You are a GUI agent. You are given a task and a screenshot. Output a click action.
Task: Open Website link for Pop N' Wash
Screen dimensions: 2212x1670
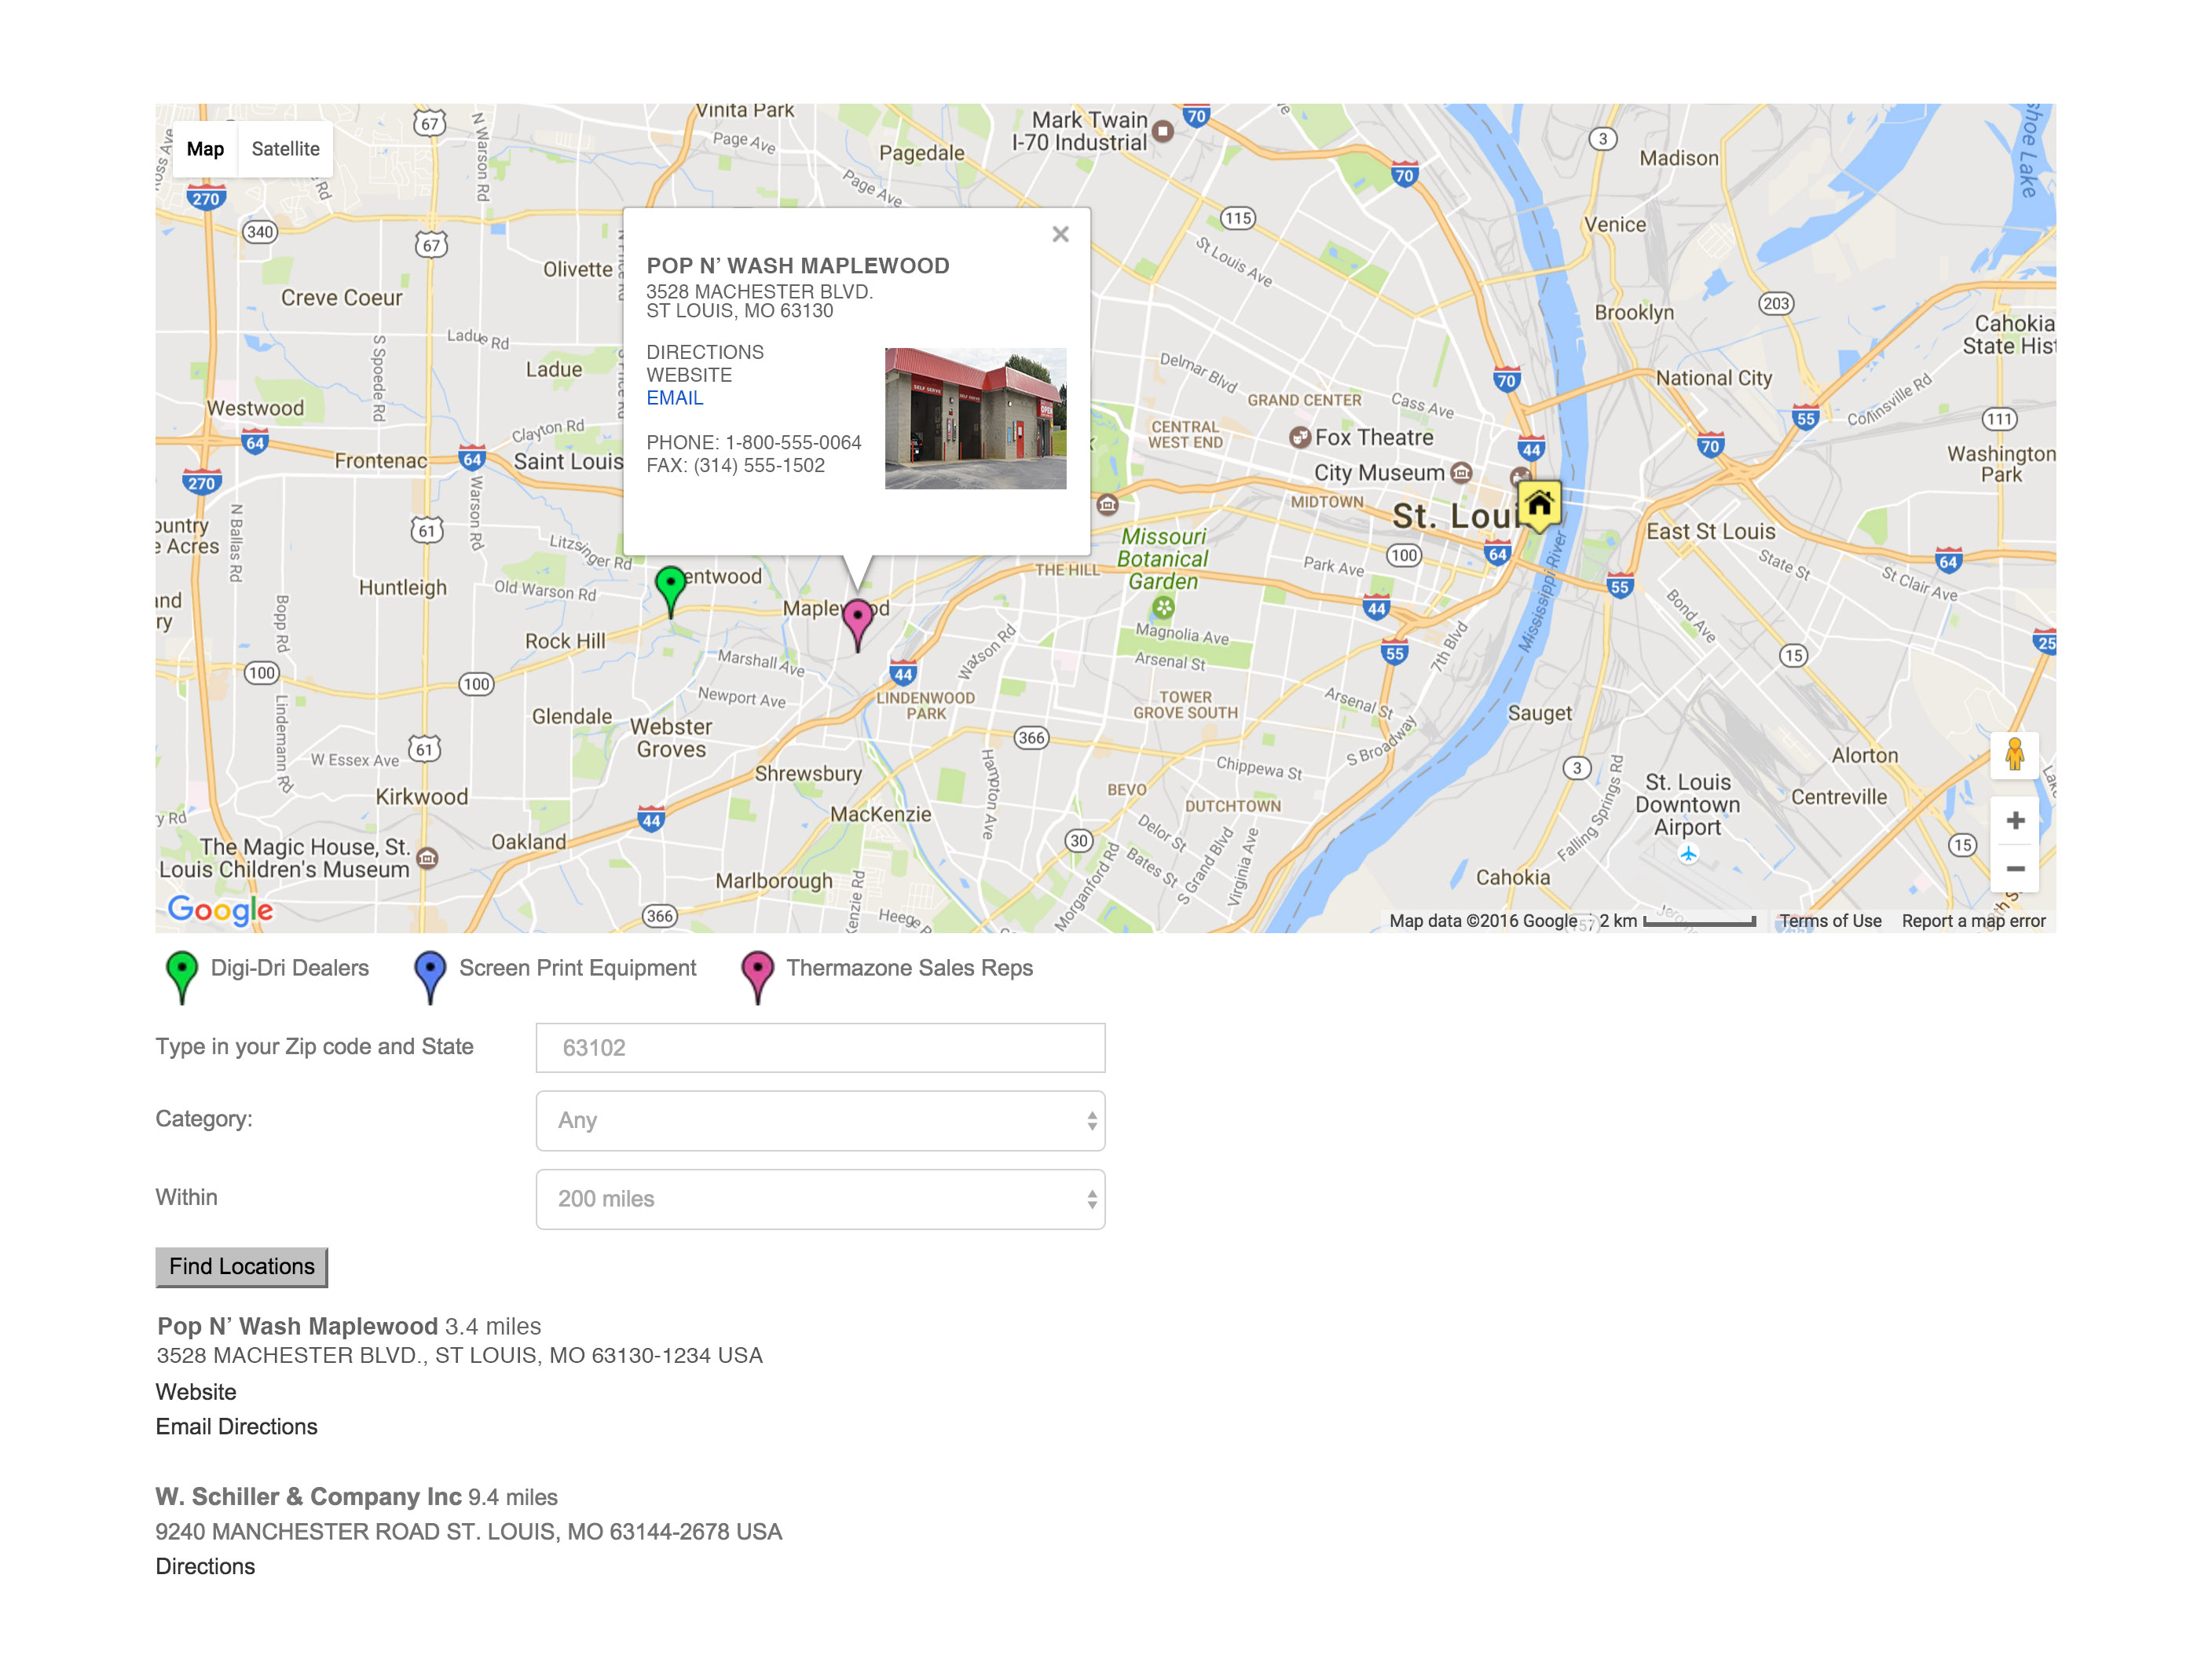[196, 1392]
